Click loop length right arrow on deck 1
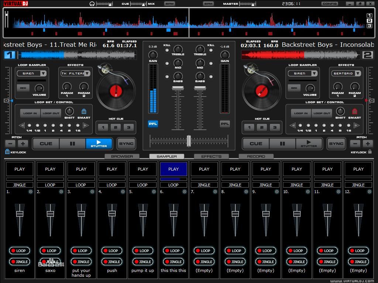The height and width of the screenshot is (283, 378). pos(86,125)
